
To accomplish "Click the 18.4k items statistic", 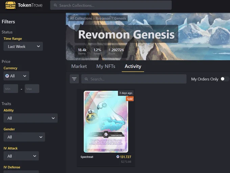I will point(82,51).
